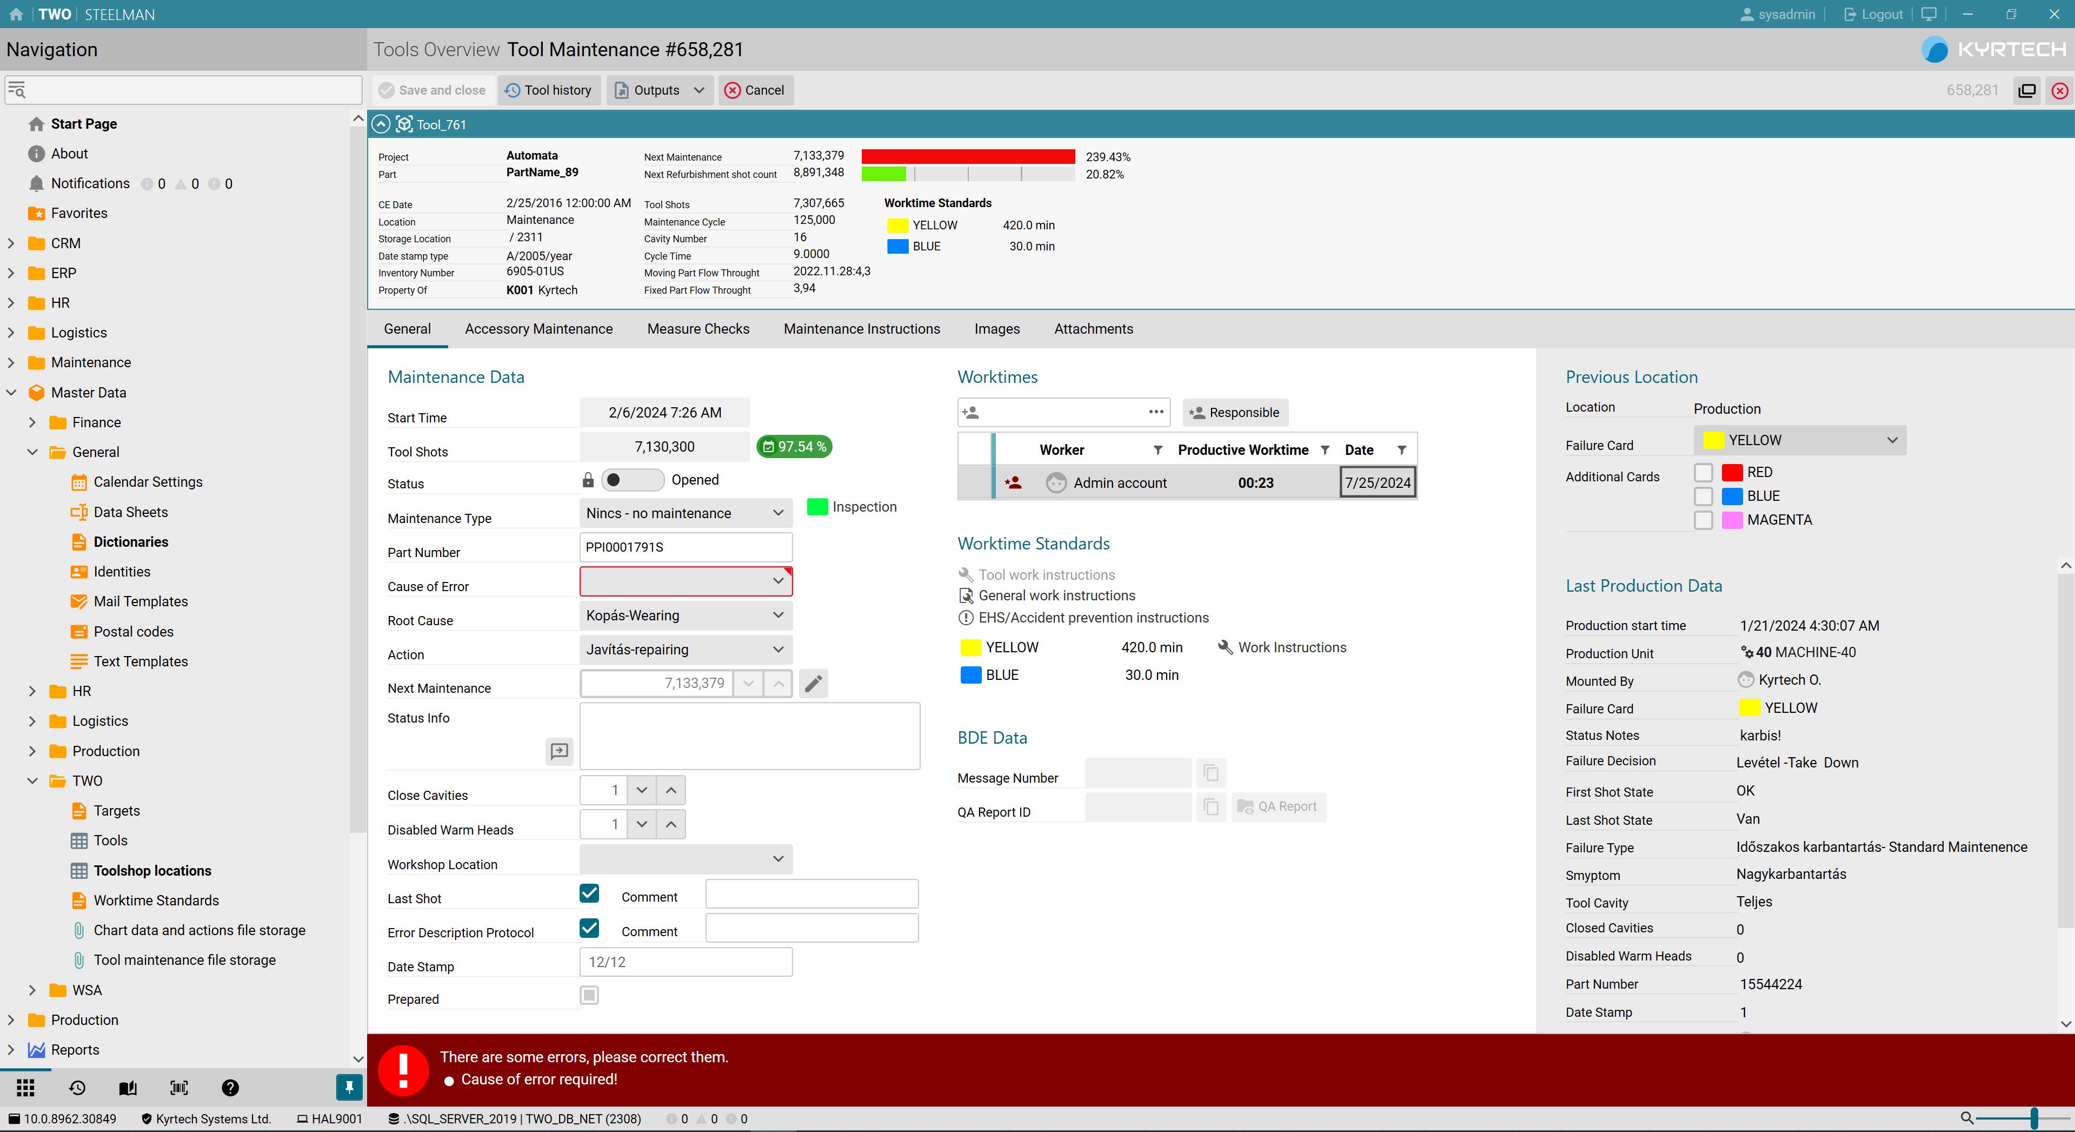The image size is (2075, 1132).
Task: Click the pencil edit icon beside Next Maintenance
Action: point(814,683)
